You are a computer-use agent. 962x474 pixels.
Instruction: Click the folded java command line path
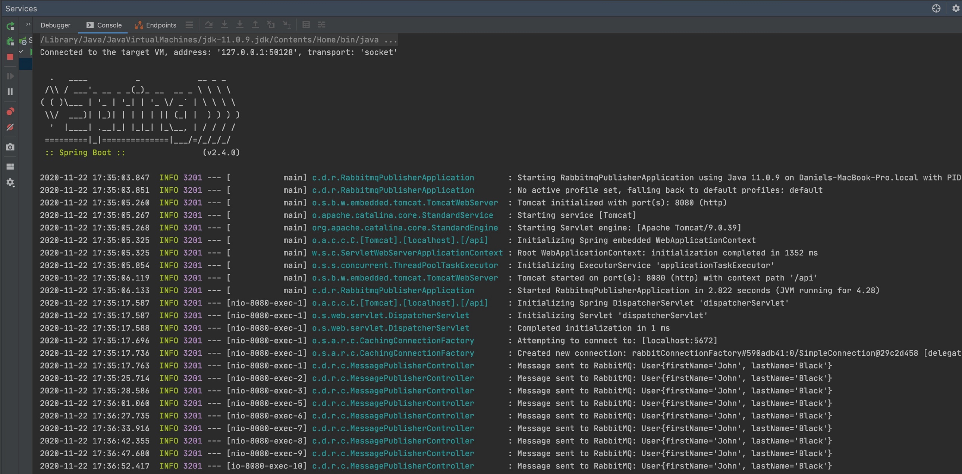[219, 40]
